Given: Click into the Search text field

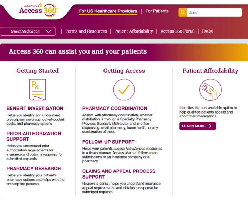Looking at the screenshot, I should click(214, 12).
